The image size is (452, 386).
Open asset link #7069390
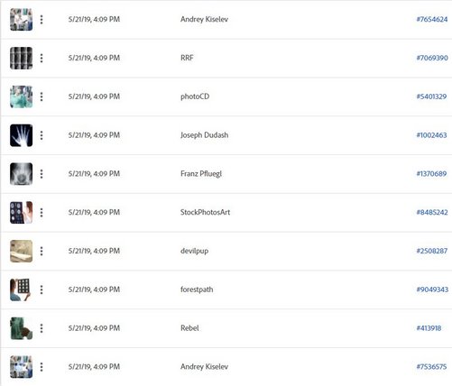(432, 58)
